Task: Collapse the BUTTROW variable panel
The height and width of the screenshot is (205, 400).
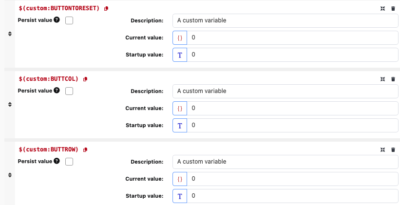Action: tap(383, 149)
